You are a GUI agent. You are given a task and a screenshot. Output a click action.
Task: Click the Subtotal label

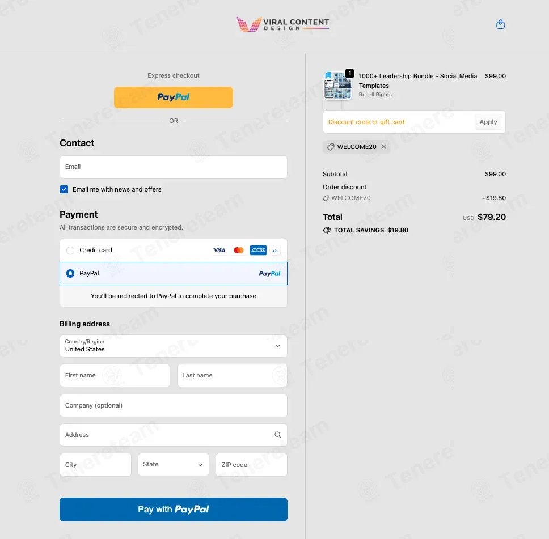[x=335, y=174]
